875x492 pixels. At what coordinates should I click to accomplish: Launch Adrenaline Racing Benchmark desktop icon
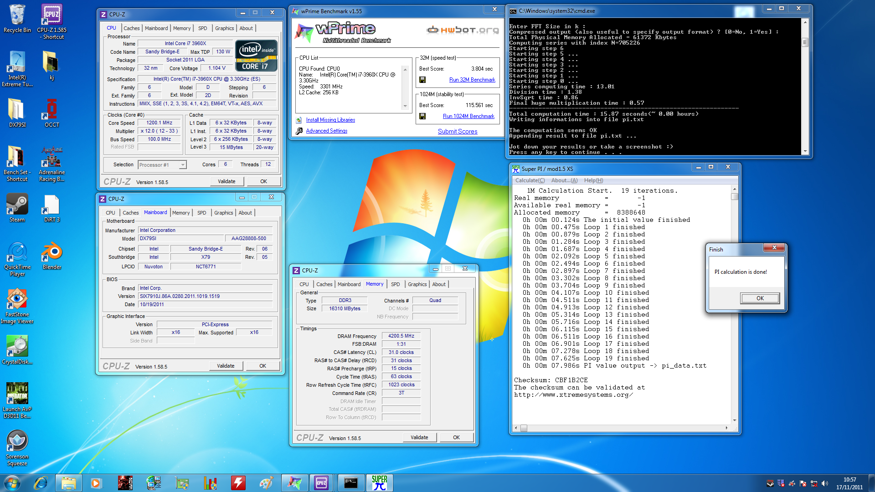click(x=51, y=164)
